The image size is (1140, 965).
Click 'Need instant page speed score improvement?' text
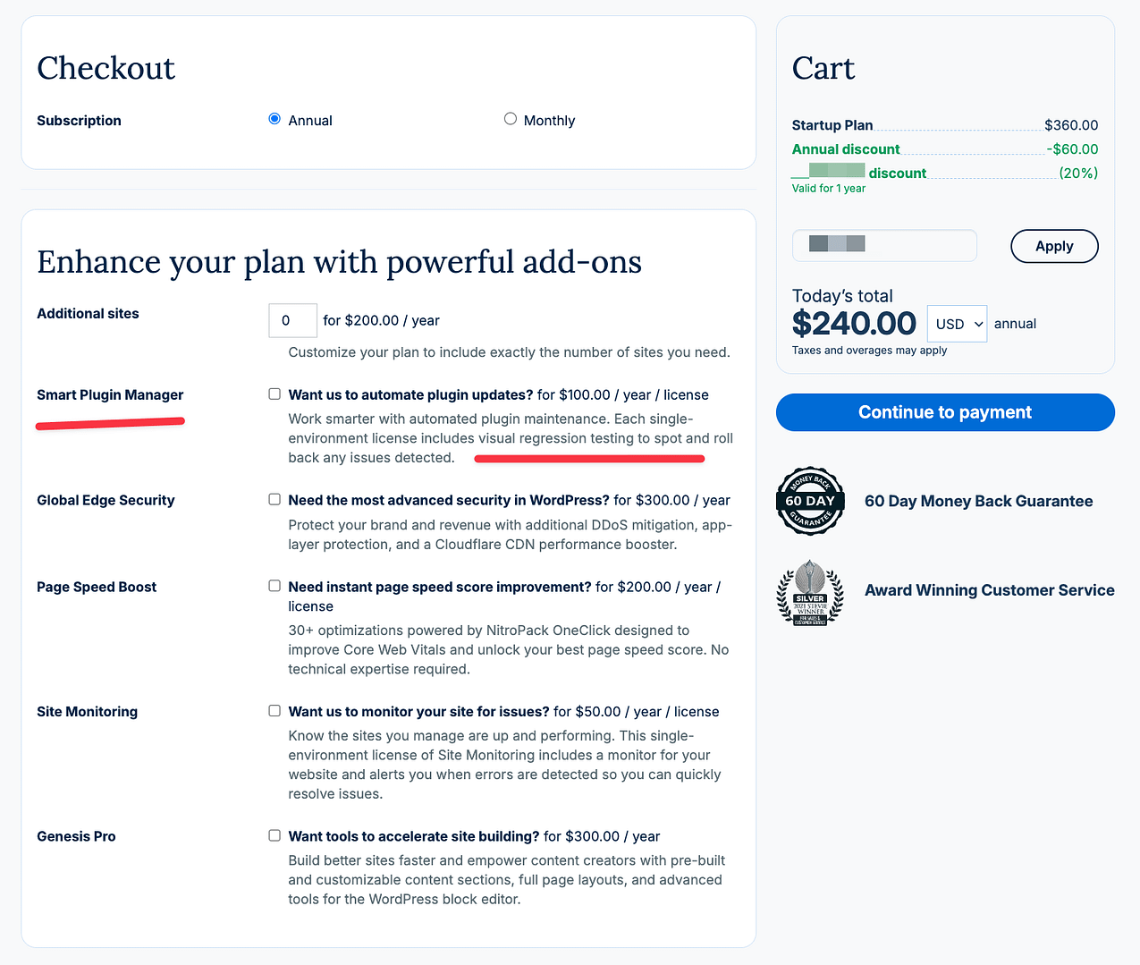click(440, 588)
